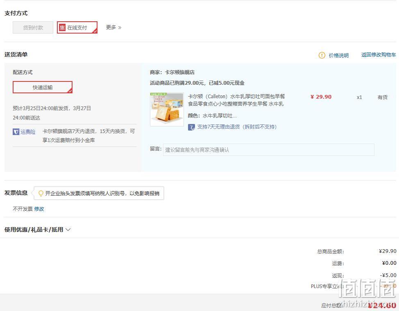Expand 更多 payment methods

pos(113,27)
